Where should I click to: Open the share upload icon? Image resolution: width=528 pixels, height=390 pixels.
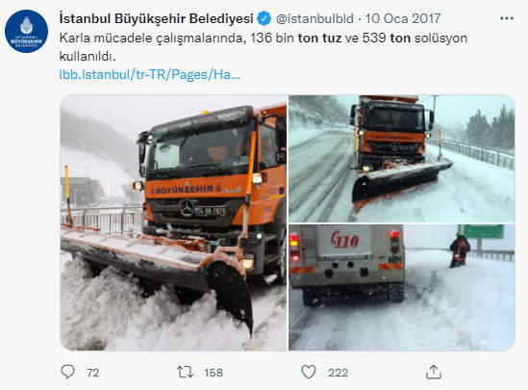click(434, 372)
